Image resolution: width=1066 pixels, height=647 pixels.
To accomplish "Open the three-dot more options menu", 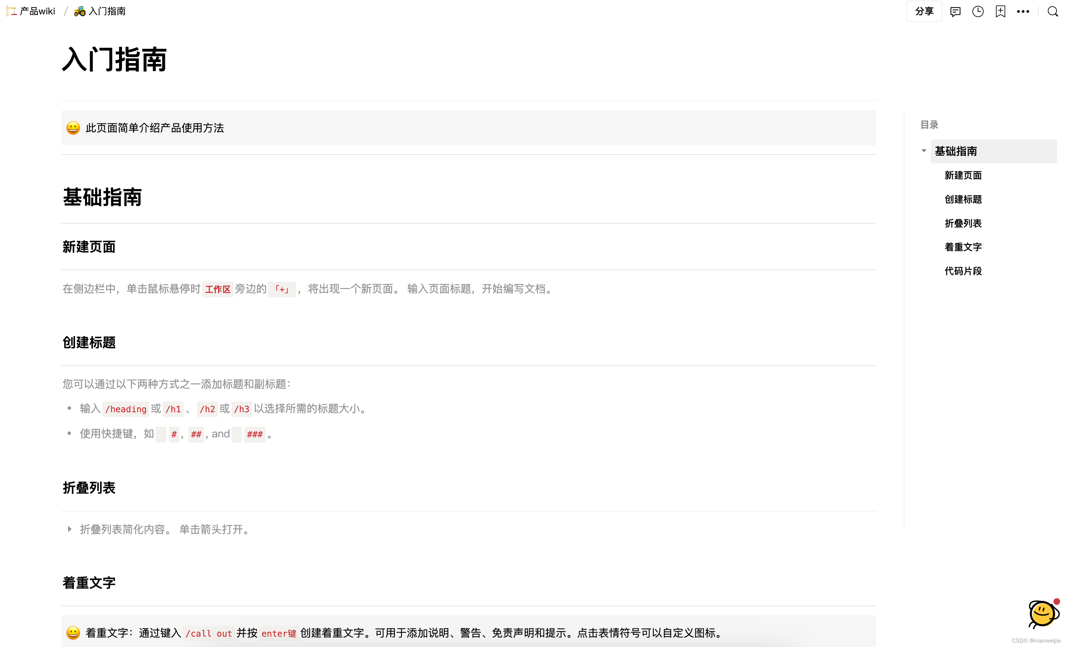I will pyautogui.click(x=1023, y=12).
